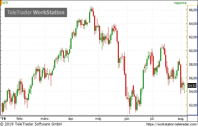Click the '19 year axis label
The width and height of the screenshot is (198, 127).
pyautogui.click(x=3, y=119)
